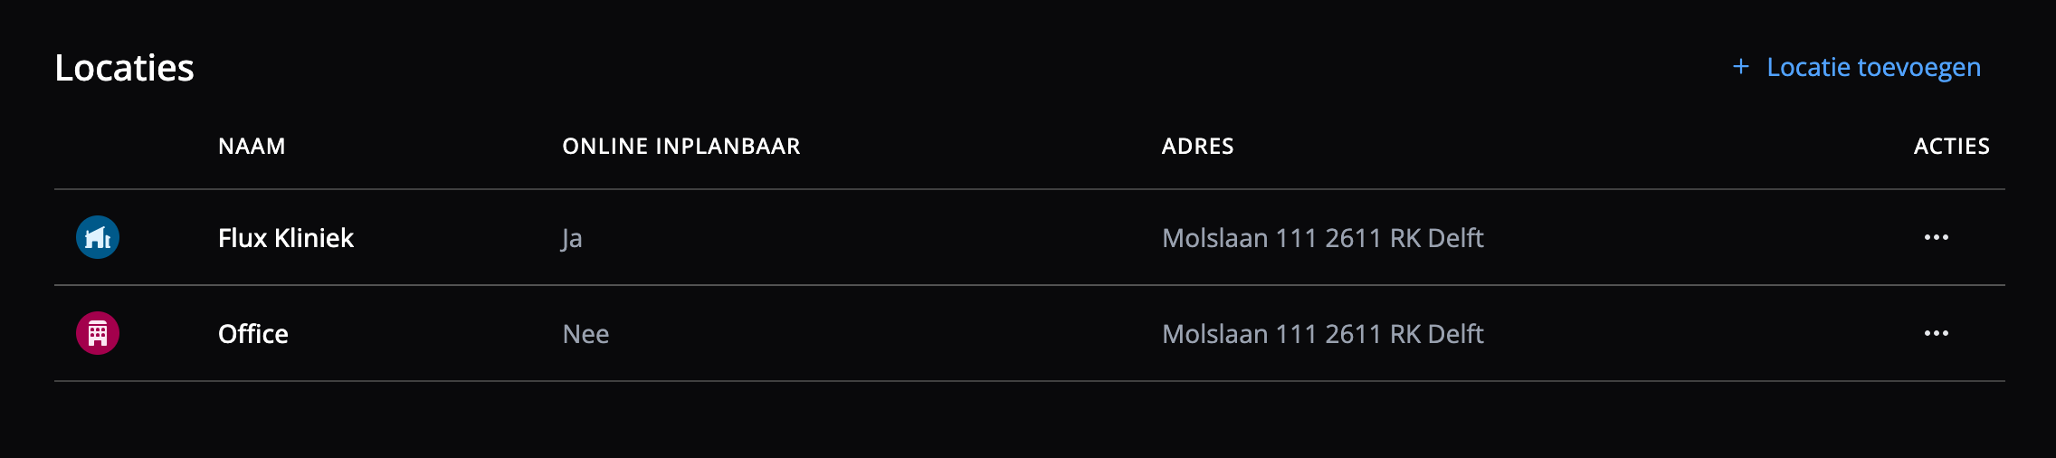Select the Office location name
Viewport: 2056px width, 458px height.
coord(253,334)
